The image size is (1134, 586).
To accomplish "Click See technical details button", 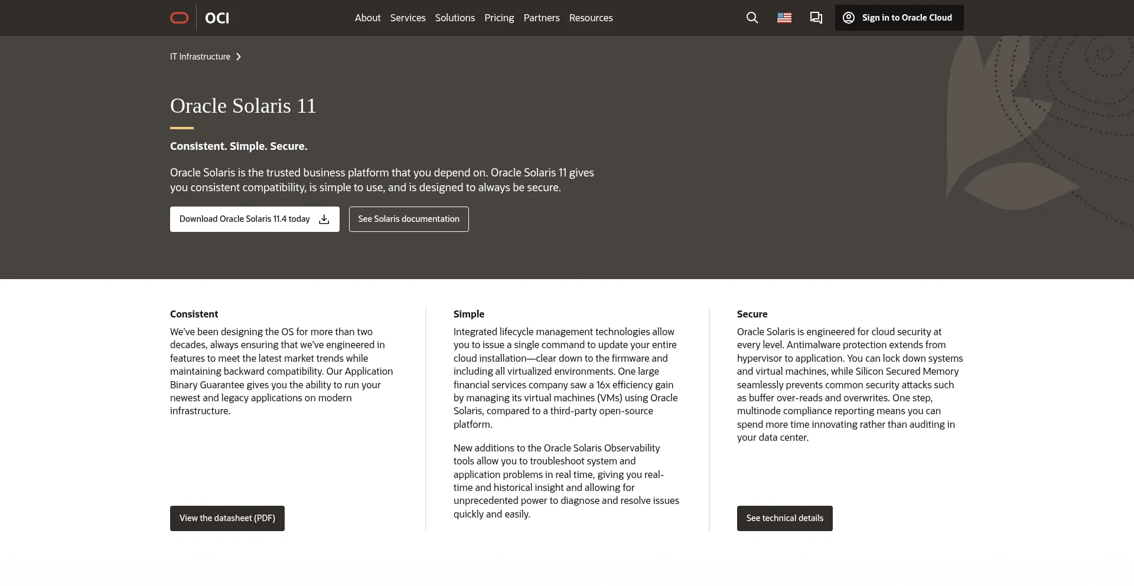I will (784, 518).
